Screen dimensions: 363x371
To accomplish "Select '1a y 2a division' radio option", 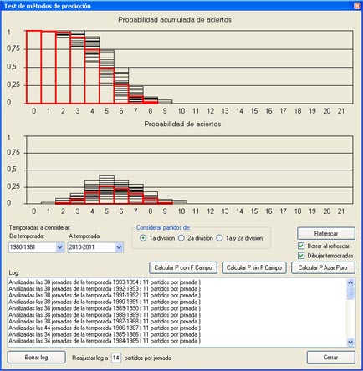I will (x=220, y=238).
